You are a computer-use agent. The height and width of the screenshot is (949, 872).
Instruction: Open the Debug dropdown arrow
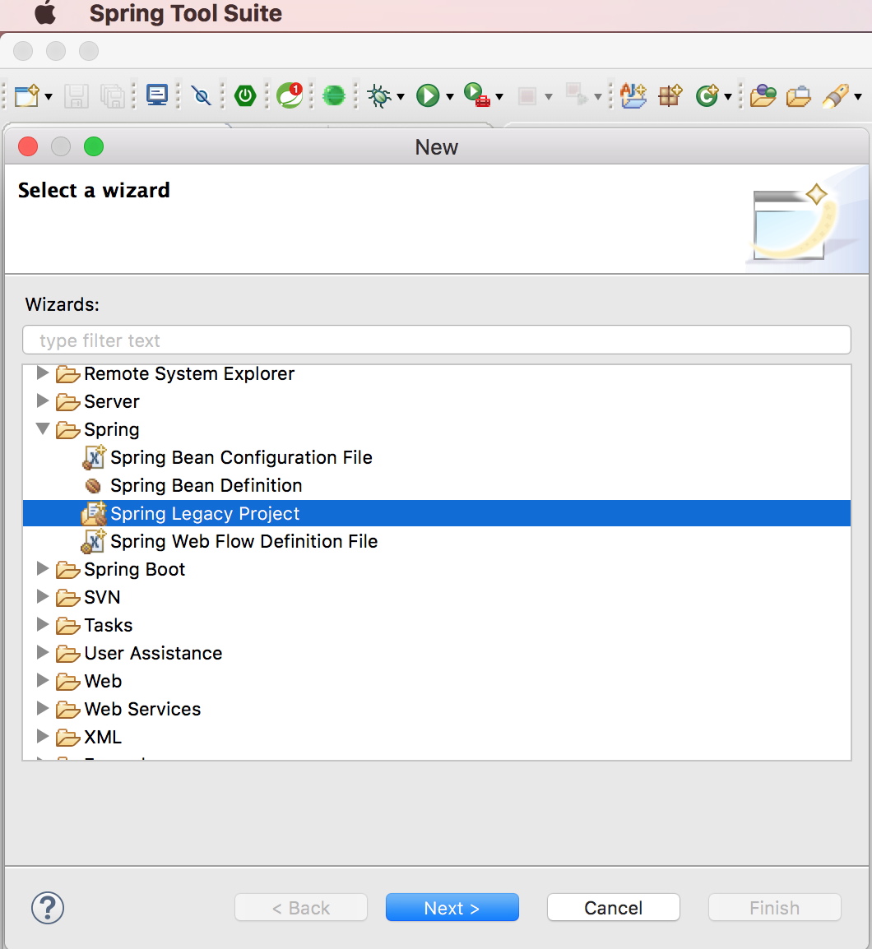401,96
